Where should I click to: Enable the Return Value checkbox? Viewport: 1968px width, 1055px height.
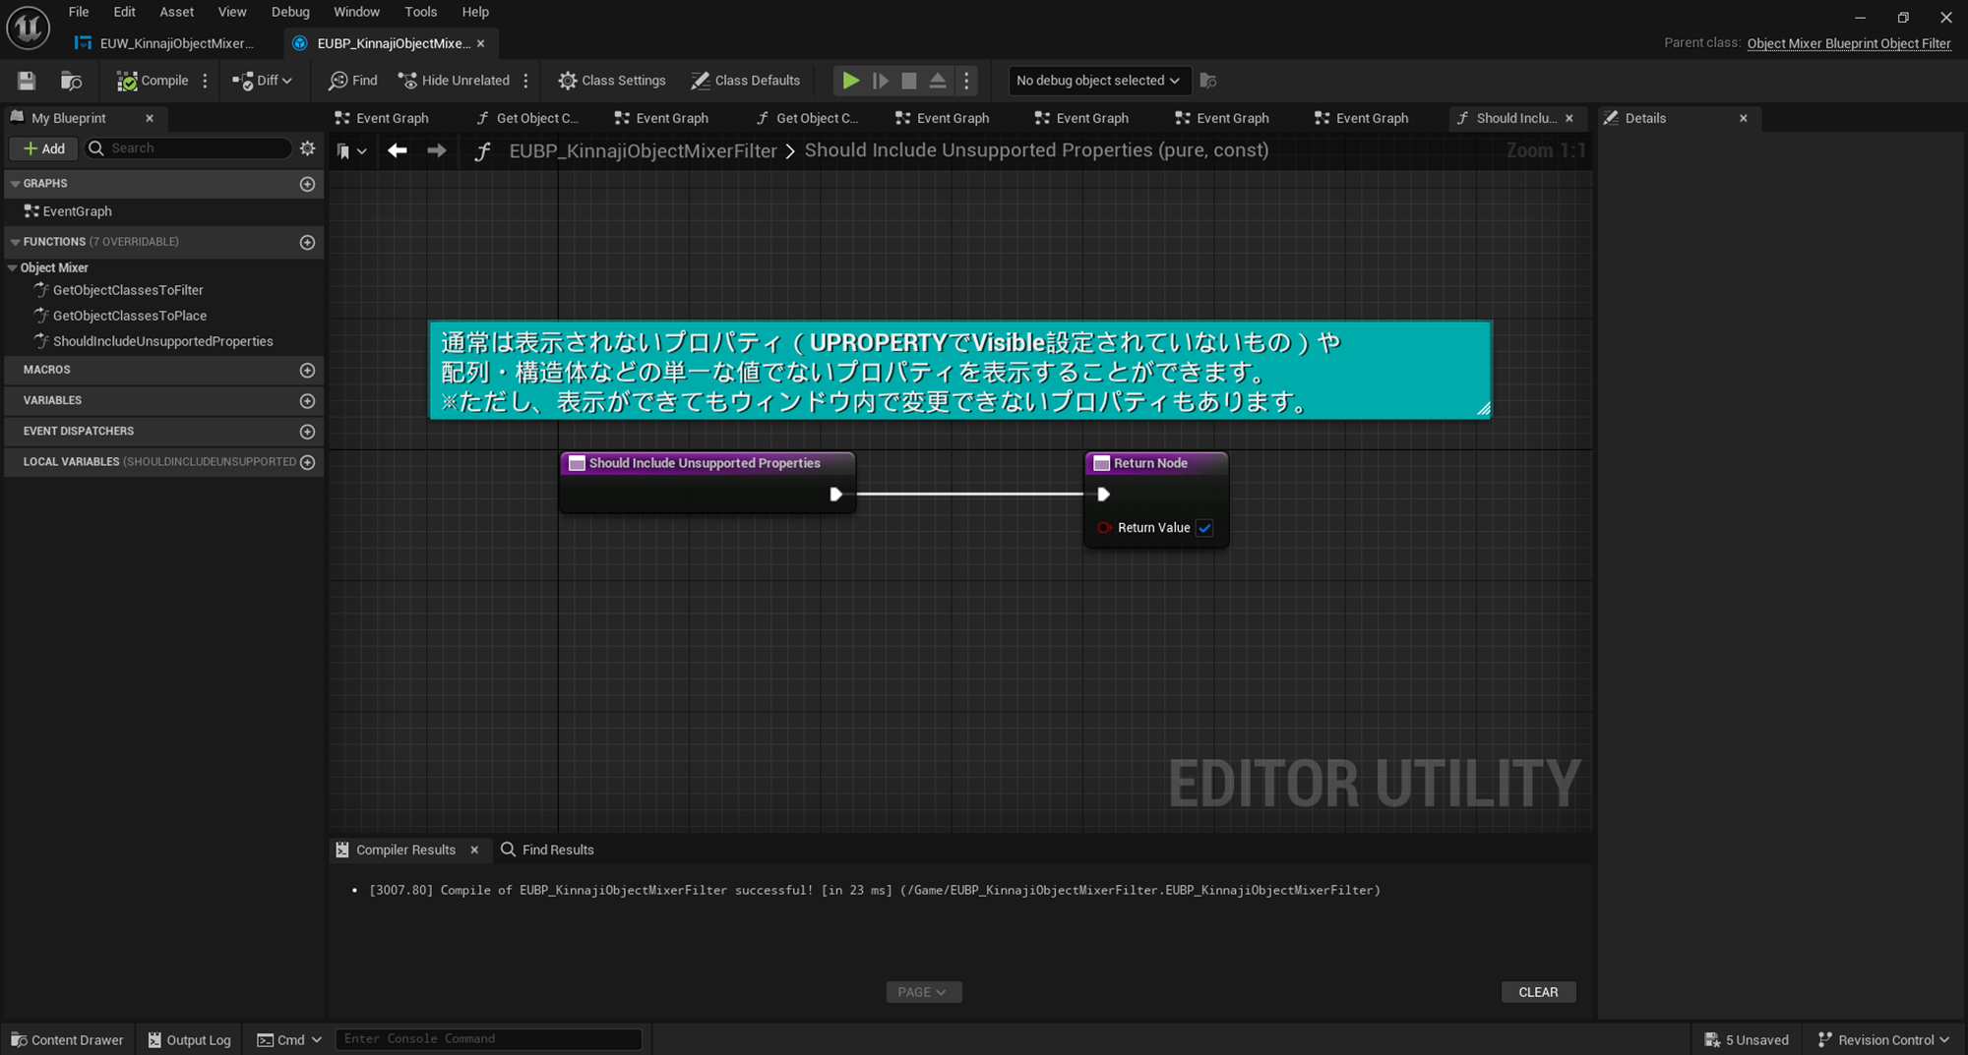(1204, 528)
